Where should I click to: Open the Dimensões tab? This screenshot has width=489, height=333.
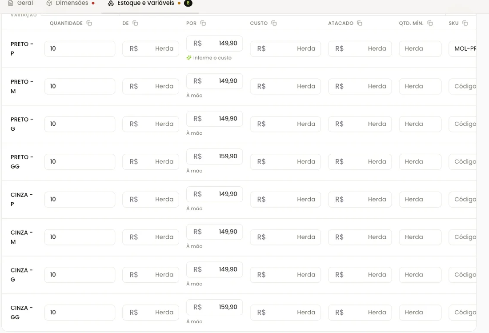tap(70, 3)
